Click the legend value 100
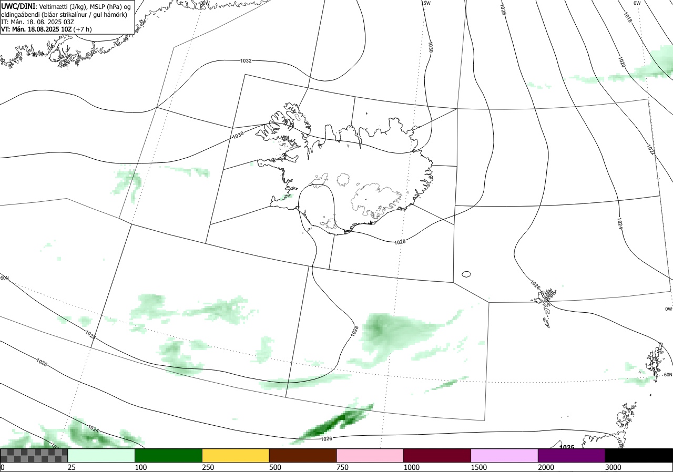The width and height of the screenshot is (673, 472). pos(141,467)
